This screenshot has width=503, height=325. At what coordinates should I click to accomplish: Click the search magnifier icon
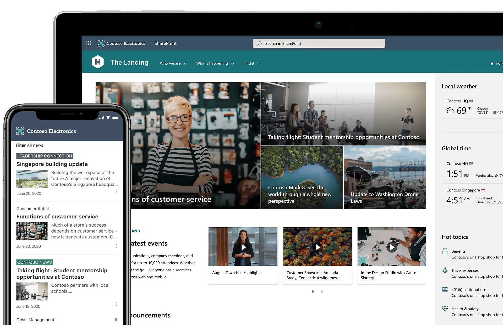tap(259, 43)
